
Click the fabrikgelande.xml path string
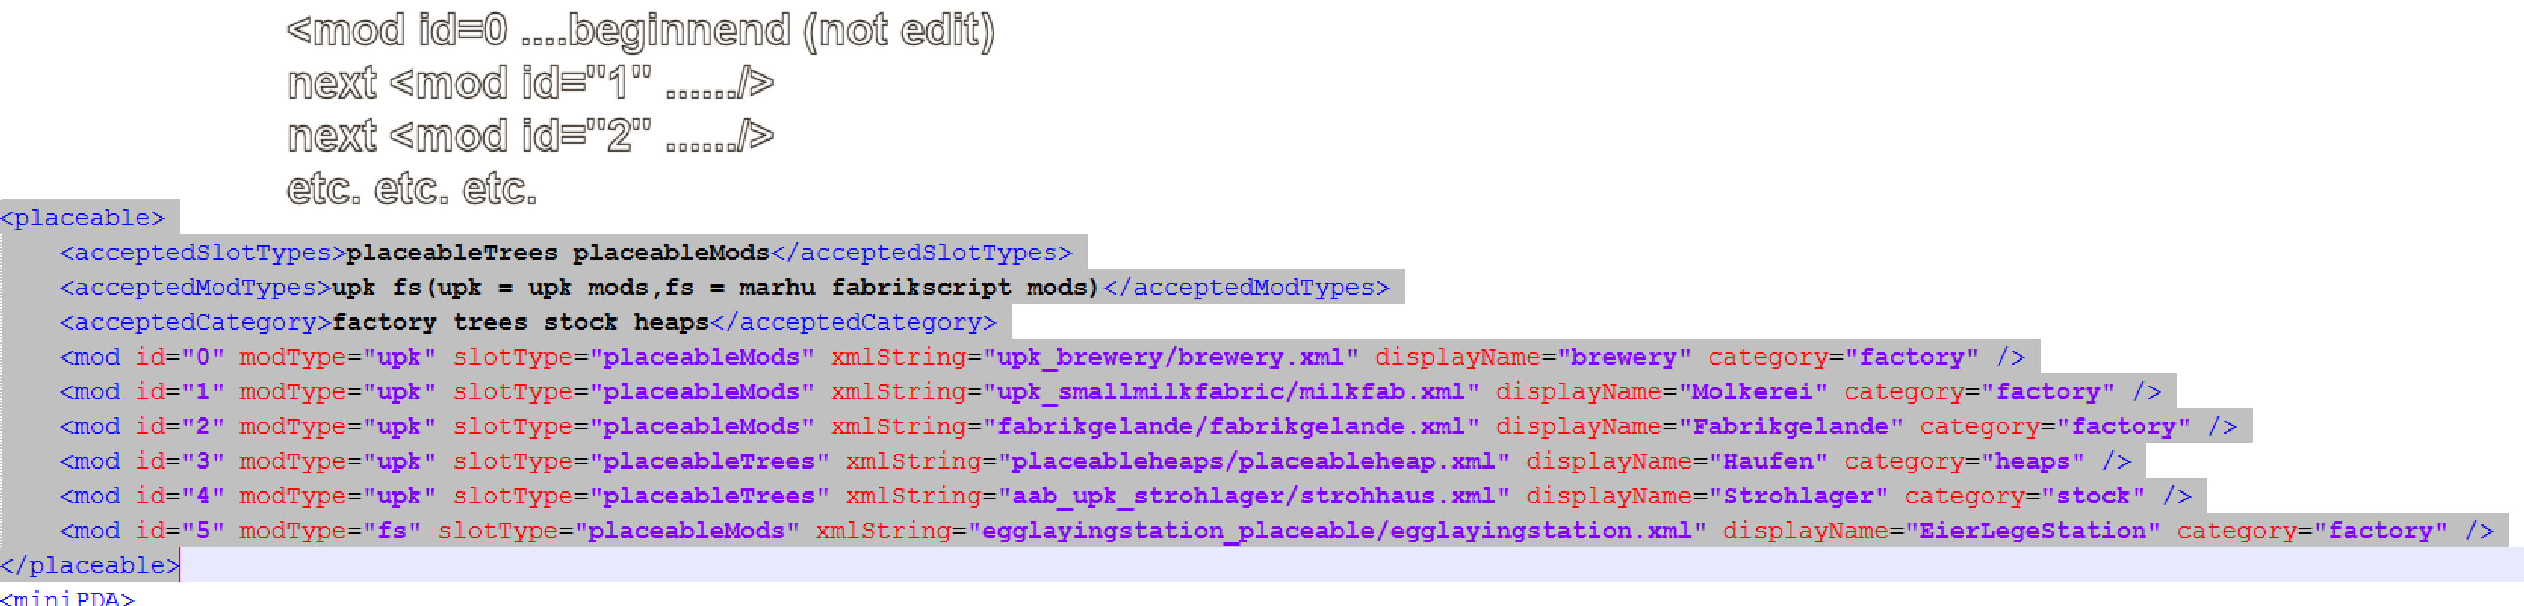coord(1231,427)
